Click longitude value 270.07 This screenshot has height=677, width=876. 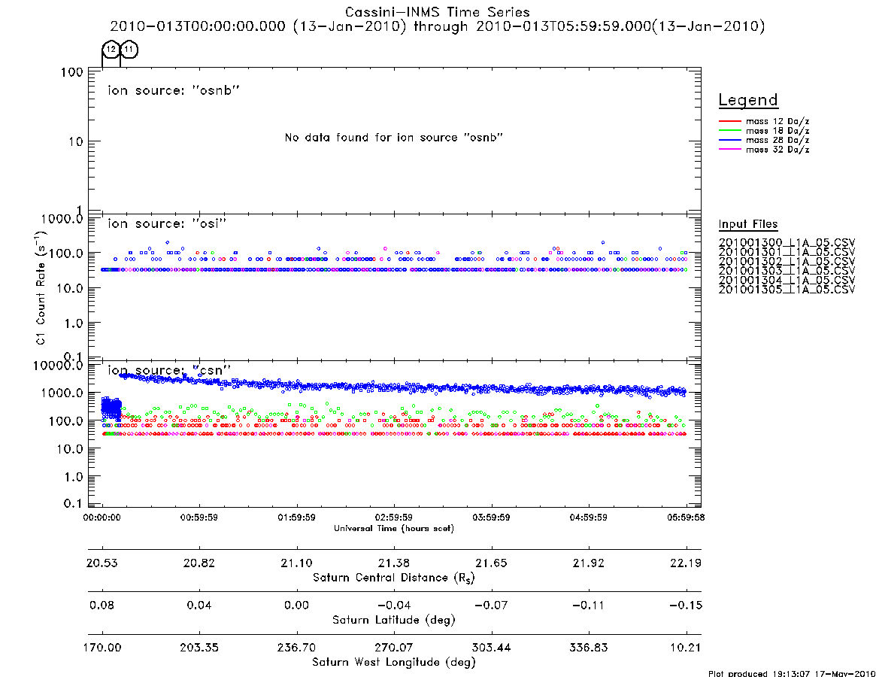(x=394, y=648)
